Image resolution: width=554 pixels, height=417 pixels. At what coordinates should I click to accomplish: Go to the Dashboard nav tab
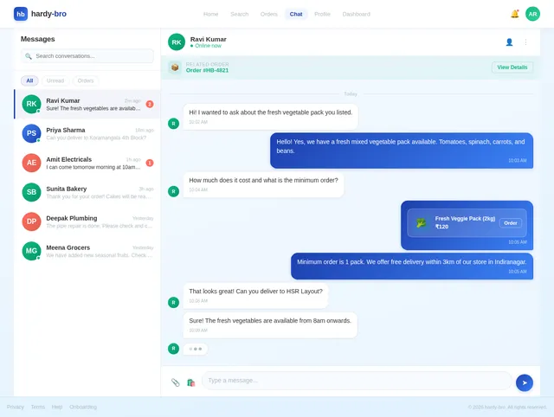click(x=356, y=14)
